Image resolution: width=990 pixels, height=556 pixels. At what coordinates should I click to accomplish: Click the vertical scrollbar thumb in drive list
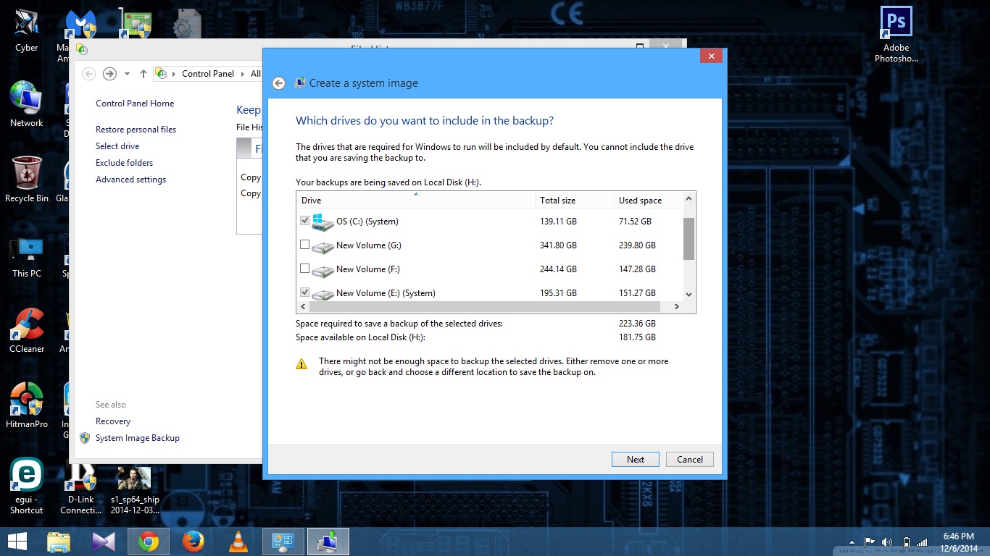pos(689,239)
